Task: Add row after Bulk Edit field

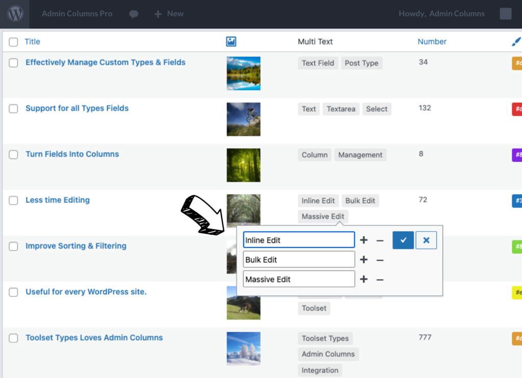Action: point(364,259)
